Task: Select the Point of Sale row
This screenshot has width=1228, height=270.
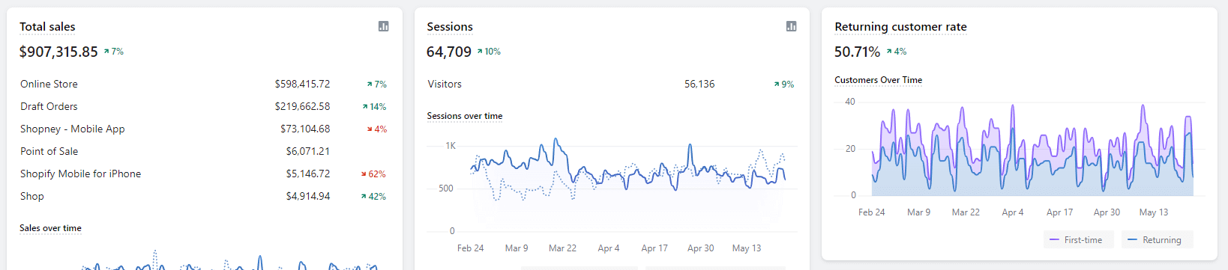Action: click(x=204, y=151)
